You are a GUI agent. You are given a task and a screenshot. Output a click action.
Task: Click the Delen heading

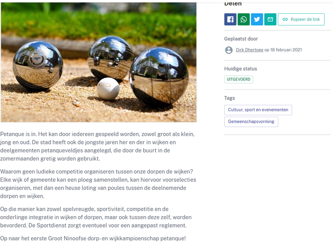click(233, 4)
